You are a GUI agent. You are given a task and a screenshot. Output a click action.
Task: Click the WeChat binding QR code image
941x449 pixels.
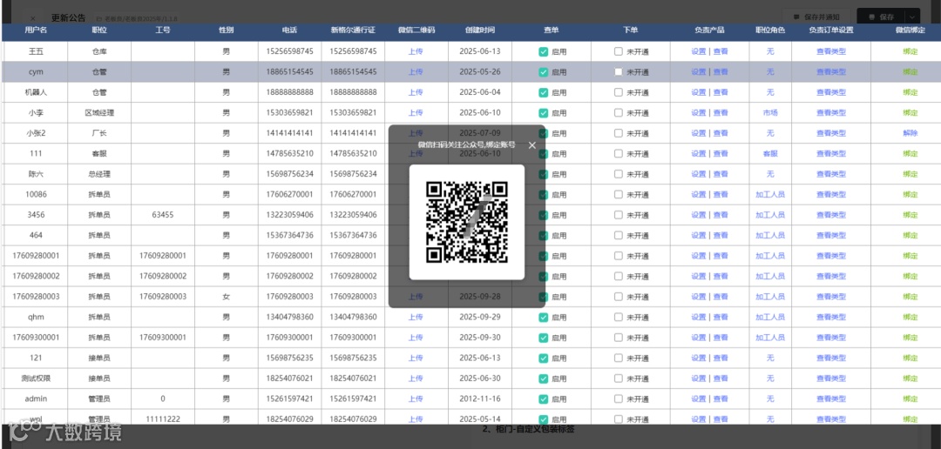[x=467, y=223]
